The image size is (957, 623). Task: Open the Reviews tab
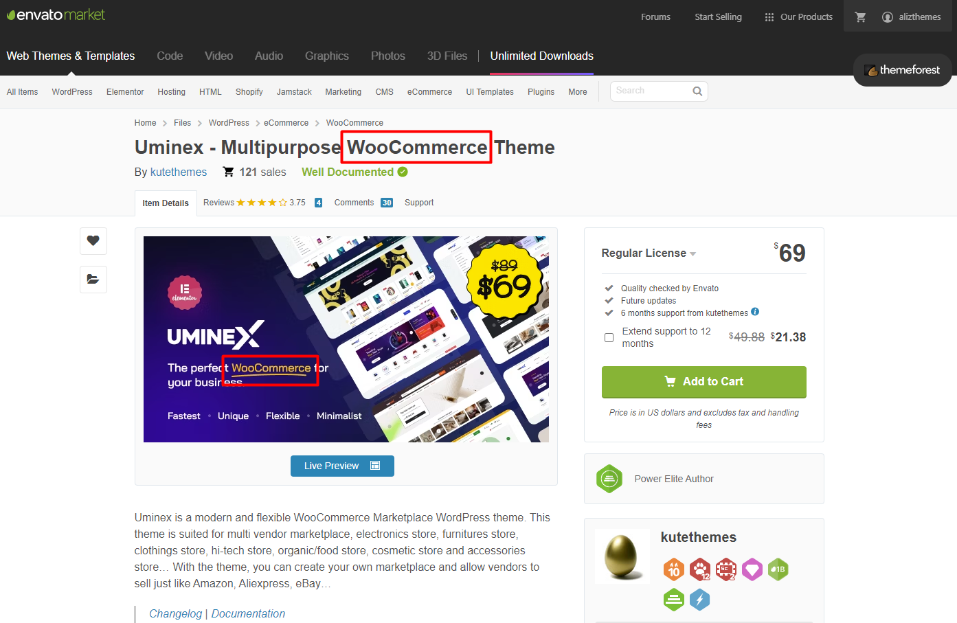click(263, 203)
